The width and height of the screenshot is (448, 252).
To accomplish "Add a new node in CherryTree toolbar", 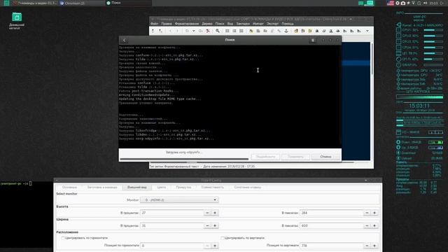I will (153, 31).
